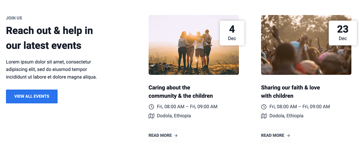Click the map icon under the Sharing event
Screen dimensions: 364x151
coord(264,116)
